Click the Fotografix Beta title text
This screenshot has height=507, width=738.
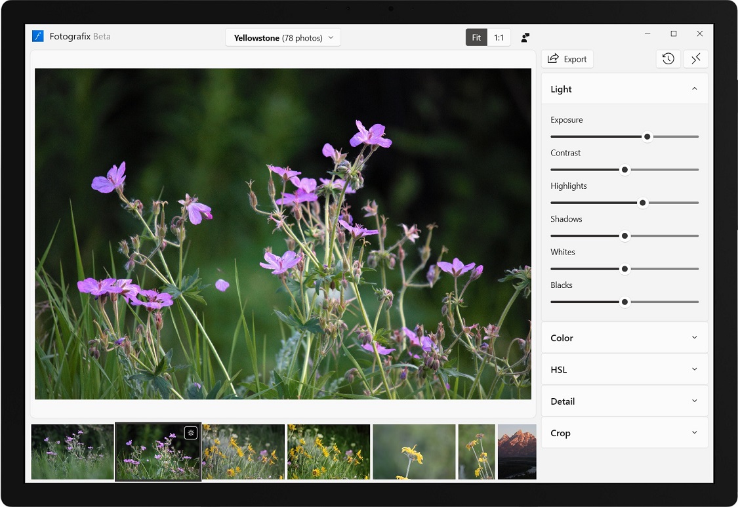click(x=80, y=36)
